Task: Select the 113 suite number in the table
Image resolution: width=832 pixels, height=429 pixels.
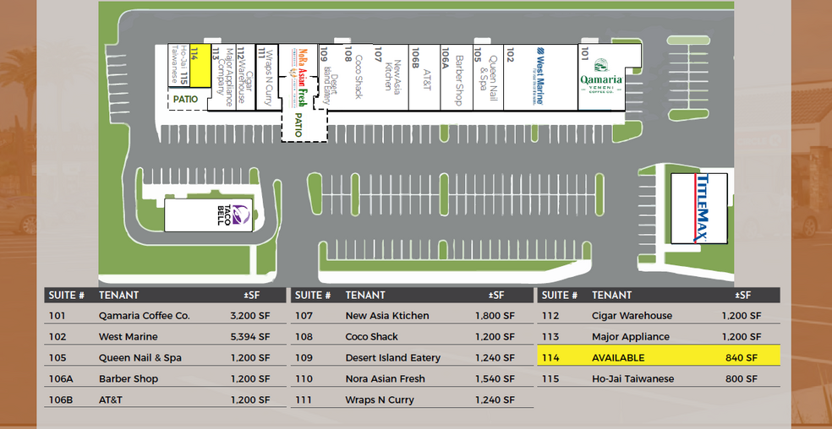Action: coord(550,337)
